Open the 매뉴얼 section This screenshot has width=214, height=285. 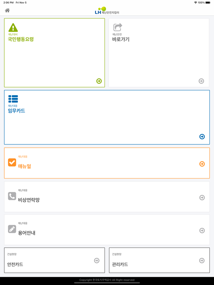[107, 163]
